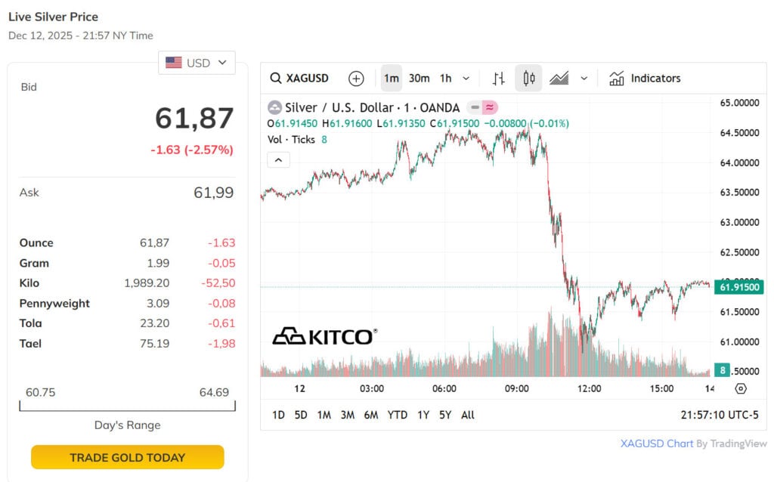Select the 5D date range
The image size is (774, 482).
(301, 415)
